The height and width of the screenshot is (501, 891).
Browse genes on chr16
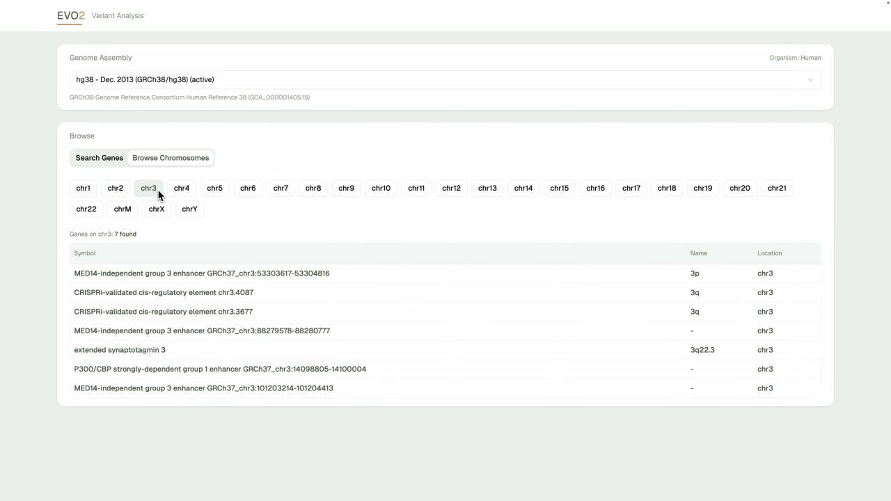coord(595,189)
